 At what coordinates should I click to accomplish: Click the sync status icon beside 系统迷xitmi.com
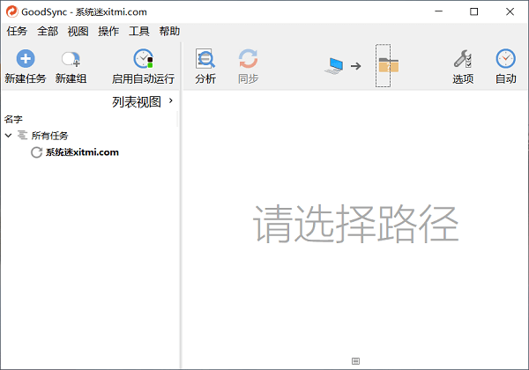tap(36, 152)
